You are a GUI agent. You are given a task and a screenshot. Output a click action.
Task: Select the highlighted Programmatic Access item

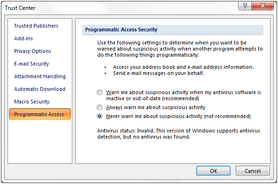coord(40,114)
